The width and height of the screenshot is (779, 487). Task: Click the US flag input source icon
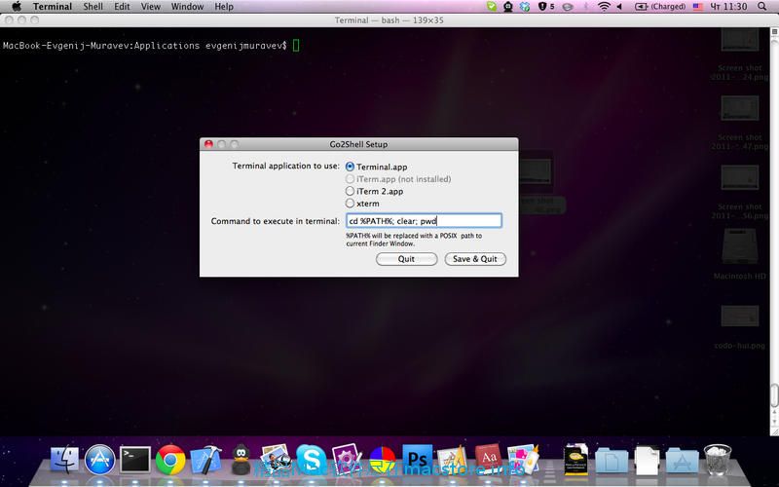698,7
